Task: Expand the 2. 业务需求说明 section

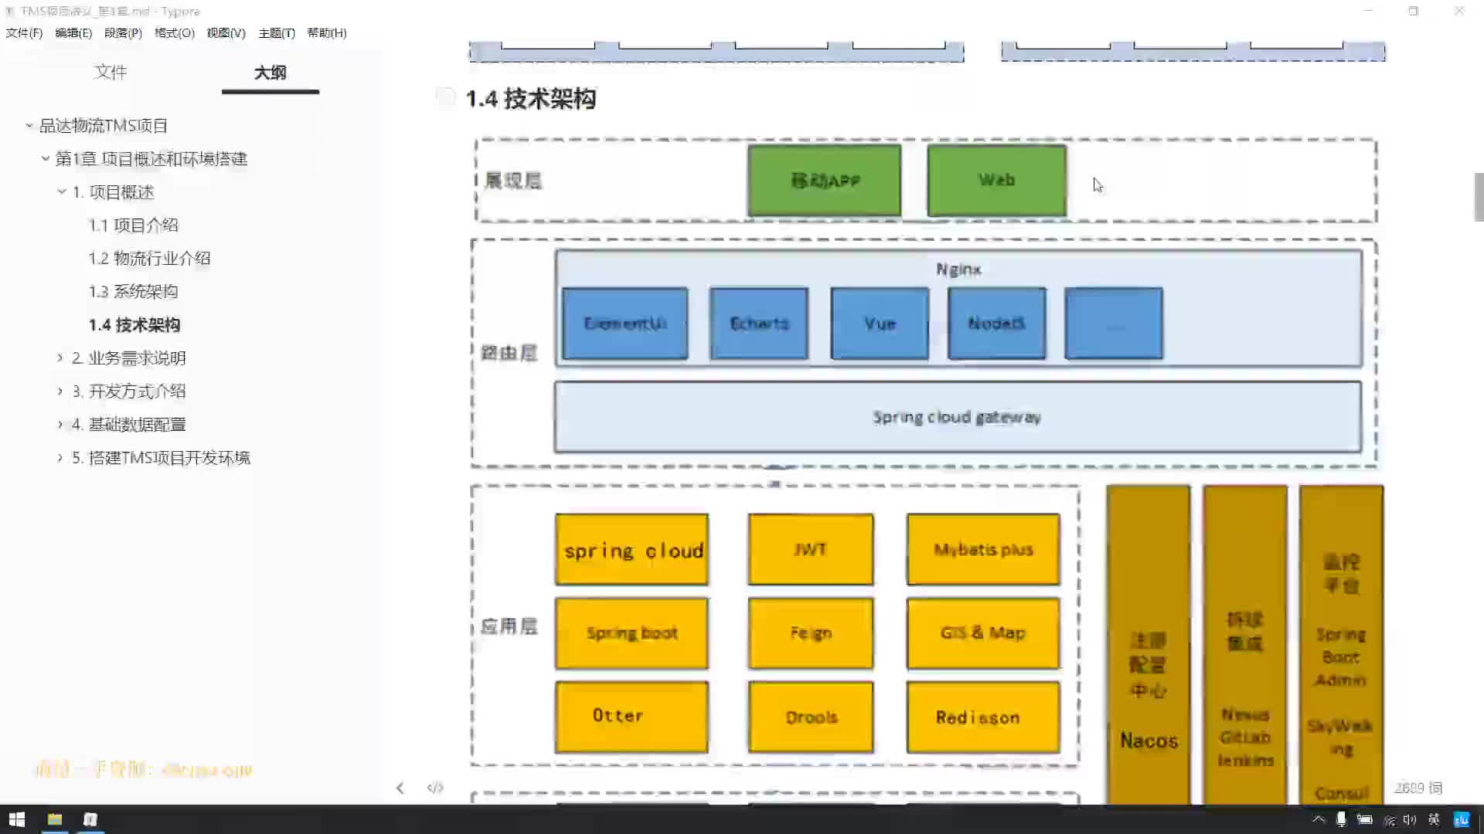Action: (61, 358)
